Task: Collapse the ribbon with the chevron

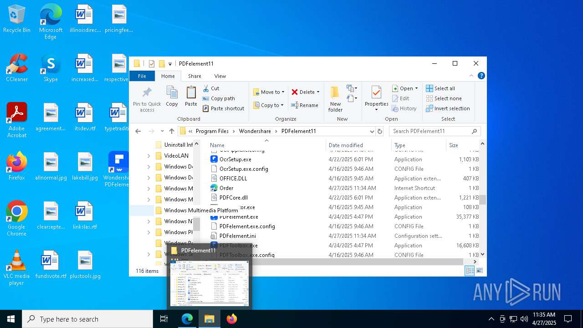Action: tap(472, 76)
